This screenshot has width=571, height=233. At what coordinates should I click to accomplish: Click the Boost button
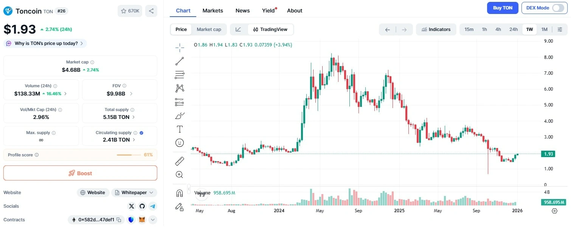80,173
